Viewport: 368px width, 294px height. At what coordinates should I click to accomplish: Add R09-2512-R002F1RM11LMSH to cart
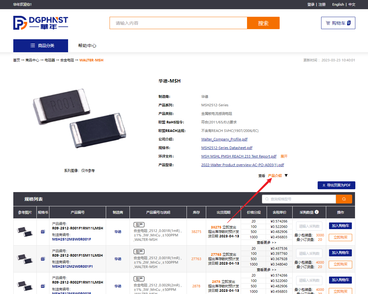[340, 280]
